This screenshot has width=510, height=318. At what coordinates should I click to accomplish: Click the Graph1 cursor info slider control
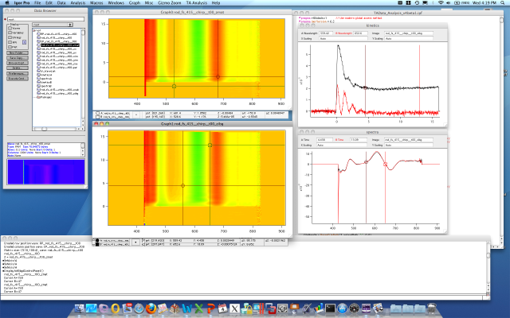135,242
